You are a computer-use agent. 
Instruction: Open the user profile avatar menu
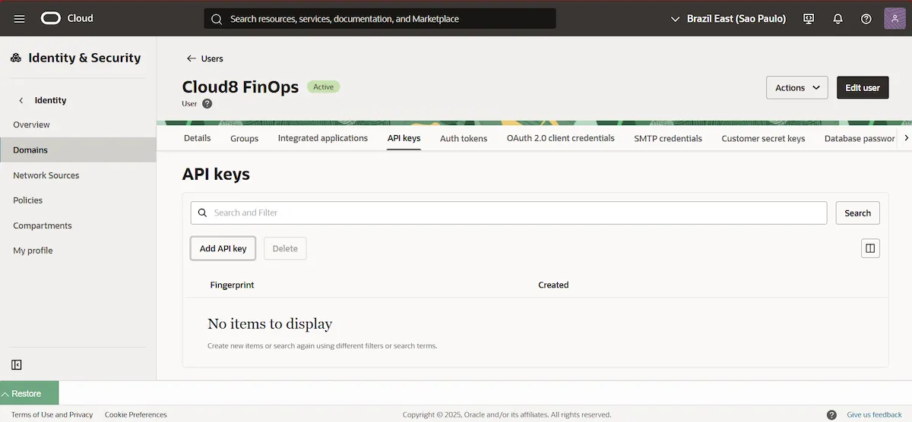coord(895,19)
